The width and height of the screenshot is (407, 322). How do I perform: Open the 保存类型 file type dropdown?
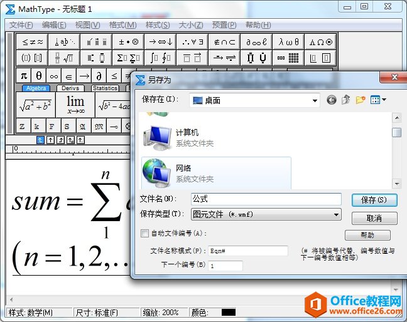point(336,214)
